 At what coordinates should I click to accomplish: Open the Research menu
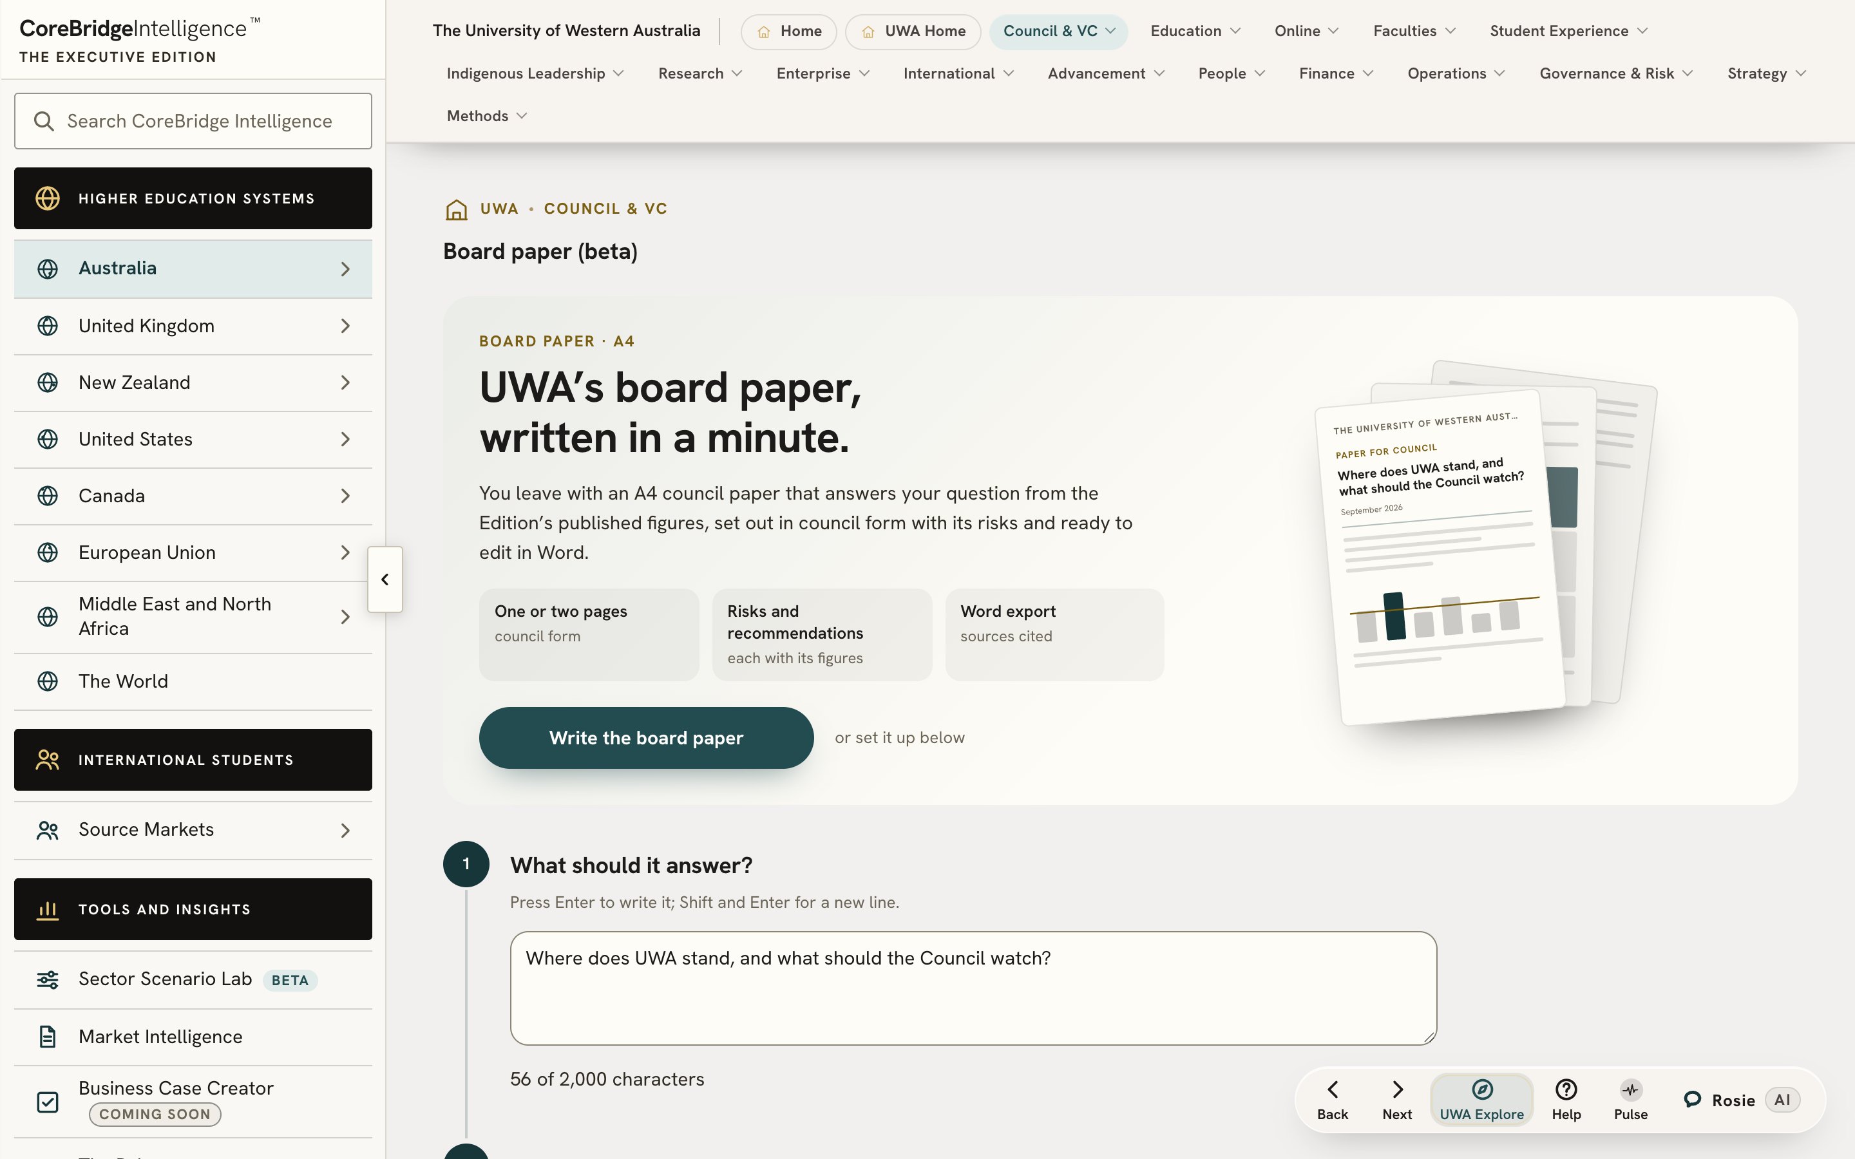pyautogui.click(x=700, y=73)
